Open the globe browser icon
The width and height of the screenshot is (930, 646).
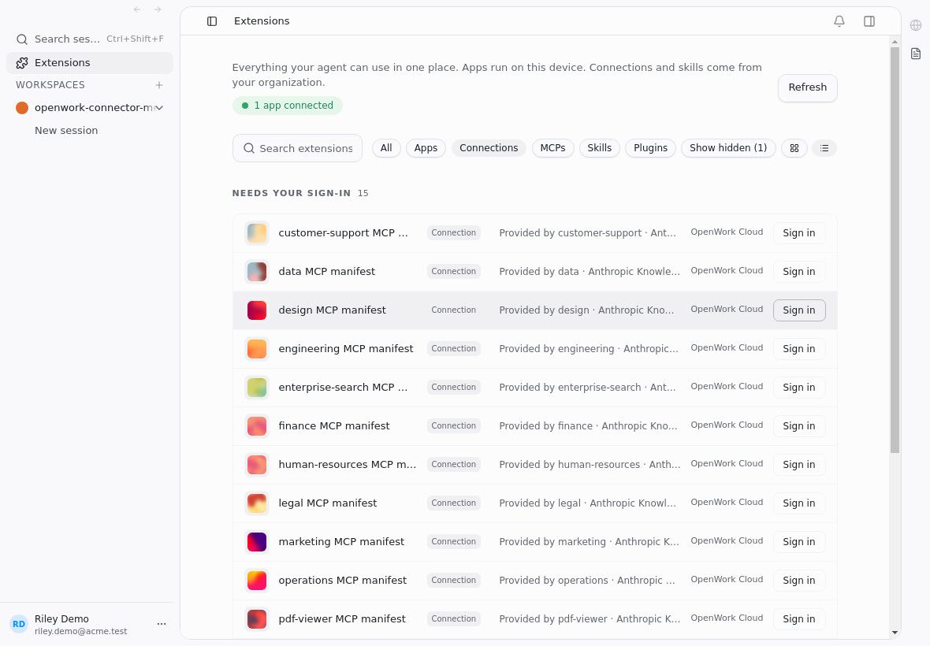916,25
